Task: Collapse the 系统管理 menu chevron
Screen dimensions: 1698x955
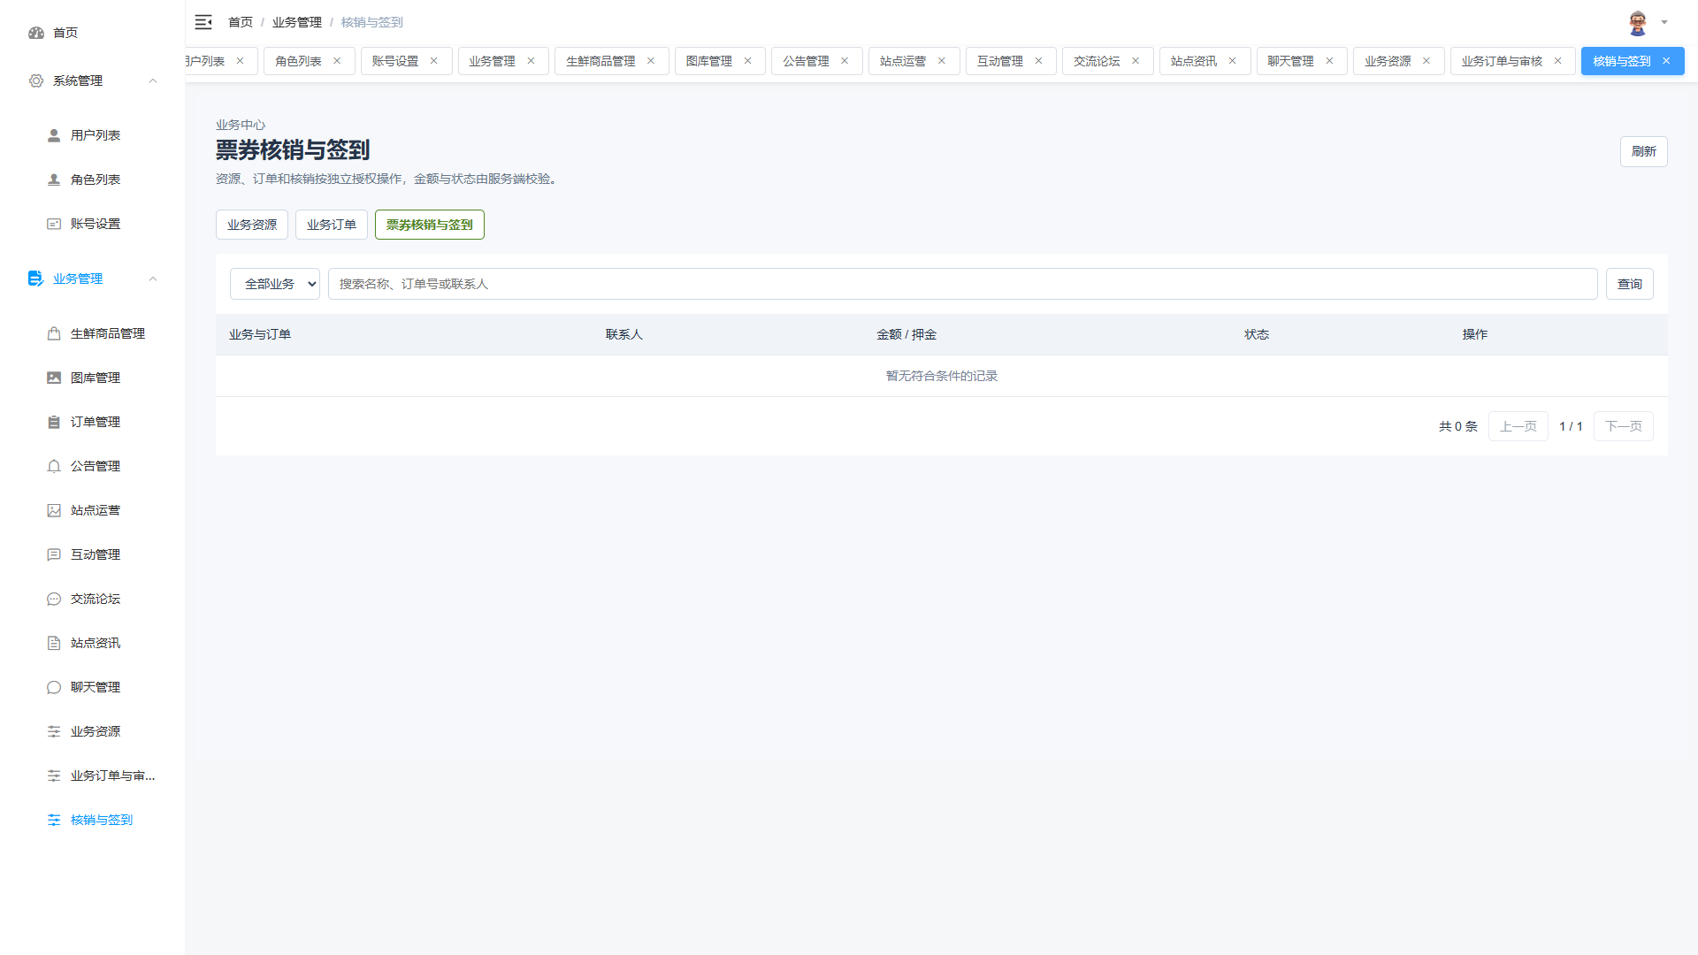Action: point(153,80)
